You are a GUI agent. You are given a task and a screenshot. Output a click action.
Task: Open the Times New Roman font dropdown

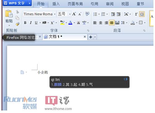(x=55, y=14)
